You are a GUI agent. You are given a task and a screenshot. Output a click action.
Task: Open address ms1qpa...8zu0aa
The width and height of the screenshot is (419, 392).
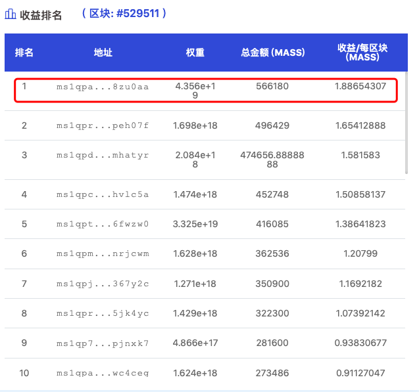[x=103, y=87]
